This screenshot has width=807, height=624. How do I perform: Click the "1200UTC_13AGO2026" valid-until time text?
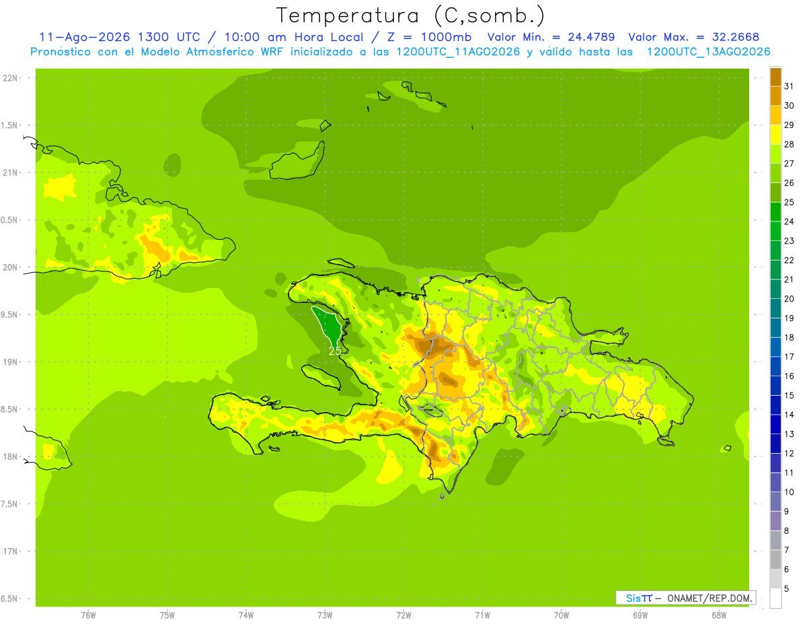tap(708, 52)
